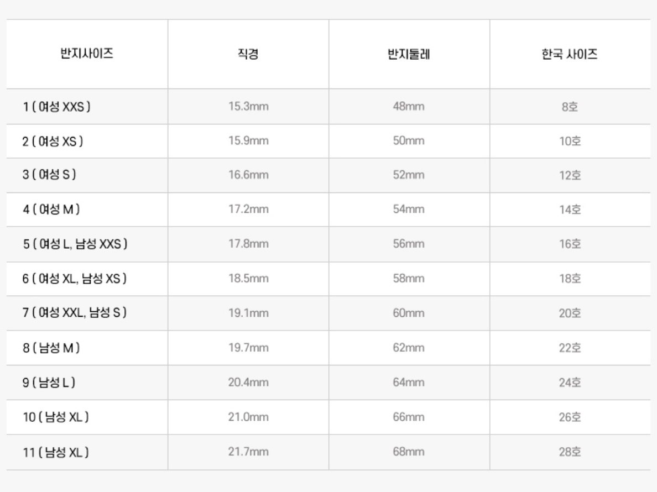Click the 반지사이즈 column header
The width and height of the screenshot is (657, 492).
87,54
